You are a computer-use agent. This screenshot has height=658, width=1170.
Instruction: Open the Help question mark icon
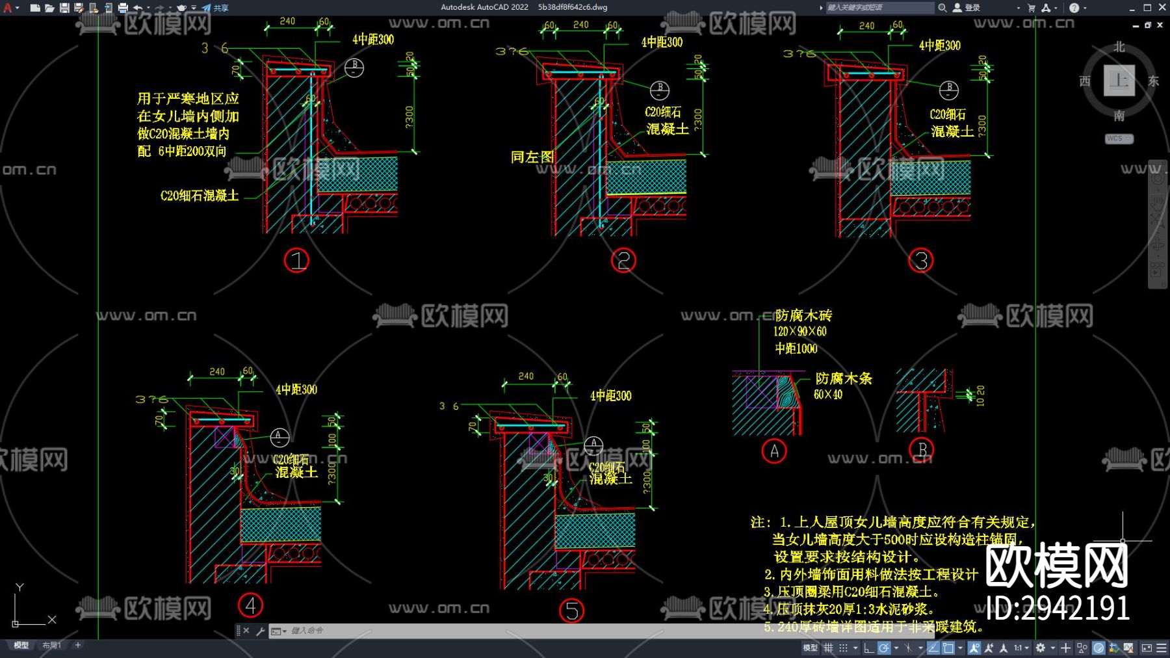tap(1074, 8)
